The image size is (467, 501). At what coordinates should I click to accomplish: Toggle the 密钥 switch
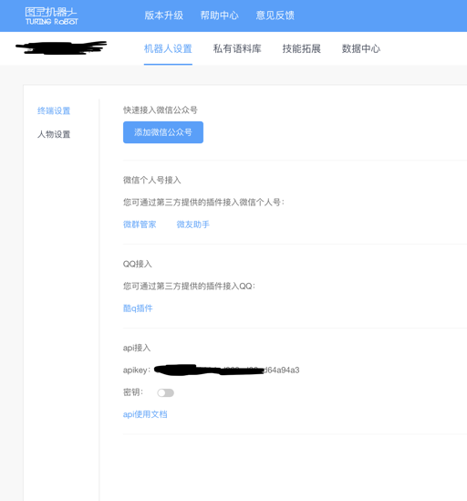click(x=165, y=392)
